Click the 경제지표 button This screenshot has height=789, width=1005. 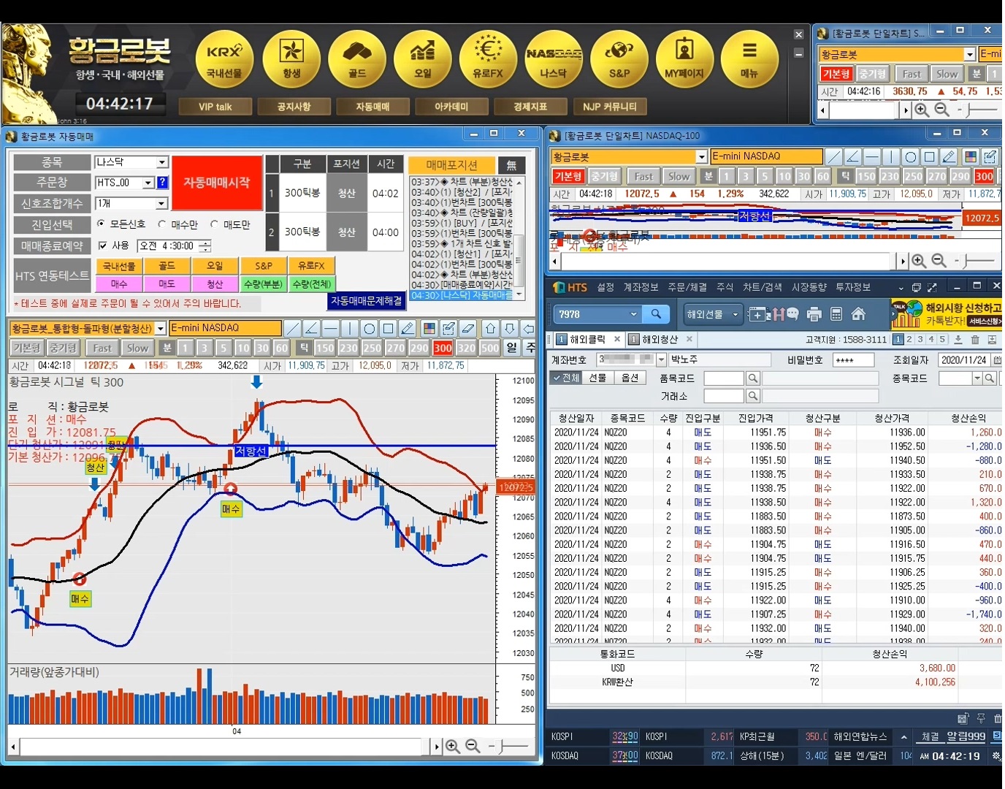[x=530, y=107]
